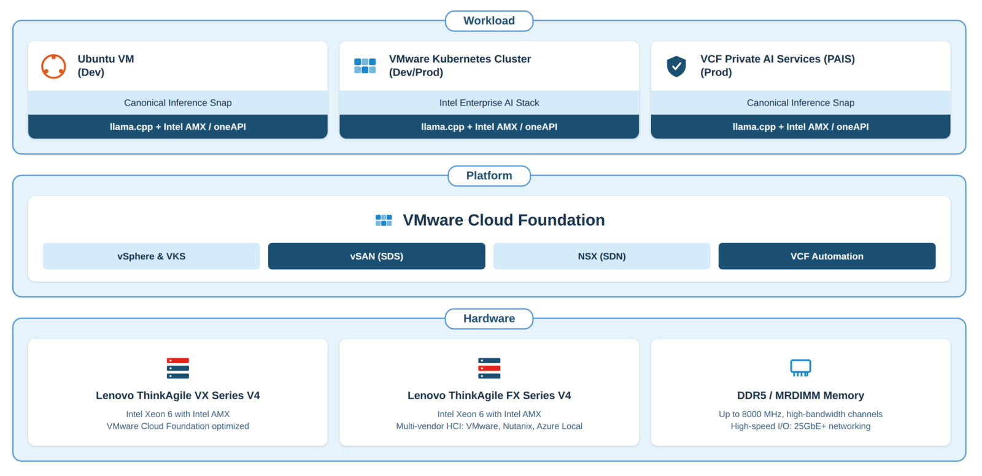This screenshot has height=476, width=982.
Task: Click llama.cpp bar in Ubuntu VM card
Action: (178, 127)
